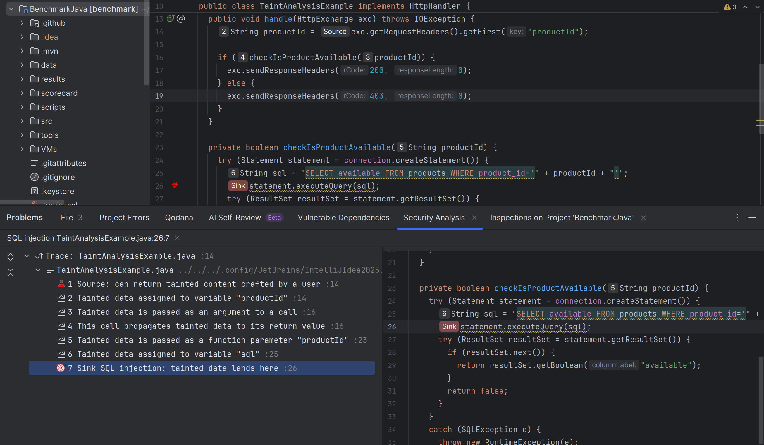Viewport: 764px width, 445px height.
Task: Open the more options kebab menu in Problems toolbar
Action: click(x=737, y=217)
